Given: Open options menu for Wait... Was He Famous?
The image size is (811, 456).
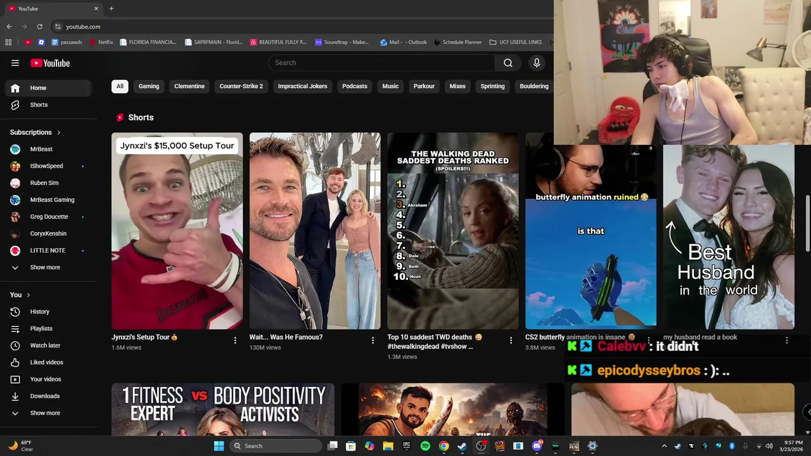Looking at the screenshot, I should (x=373, y=340).
